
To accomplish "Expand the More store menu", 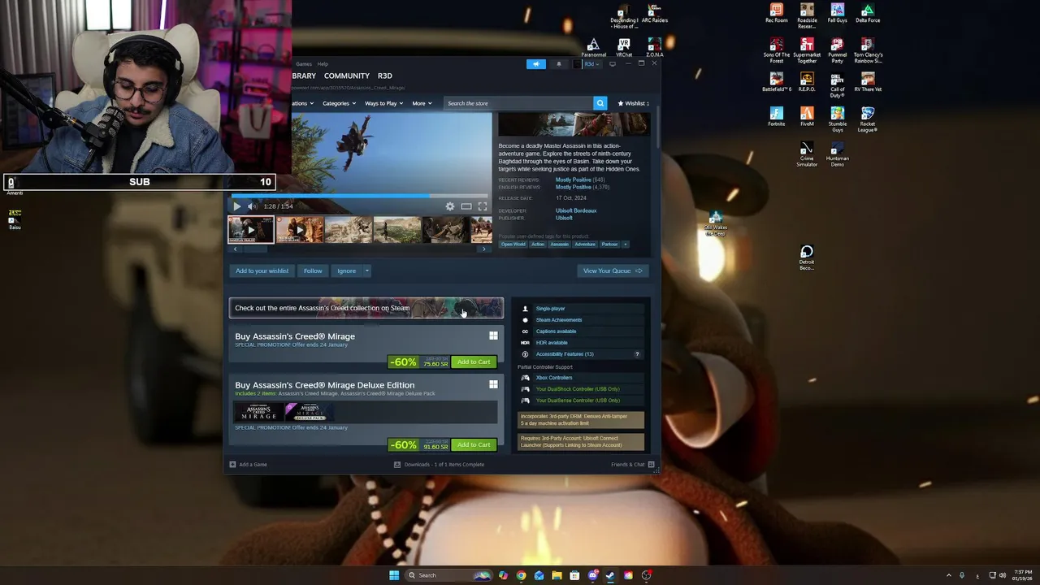I will (x=422, y=103).
